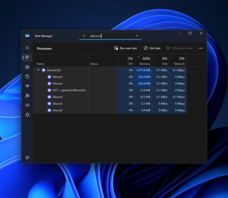Maximize the Task Manager window
This screenshot has height=198, width=228.
[190, 33]
